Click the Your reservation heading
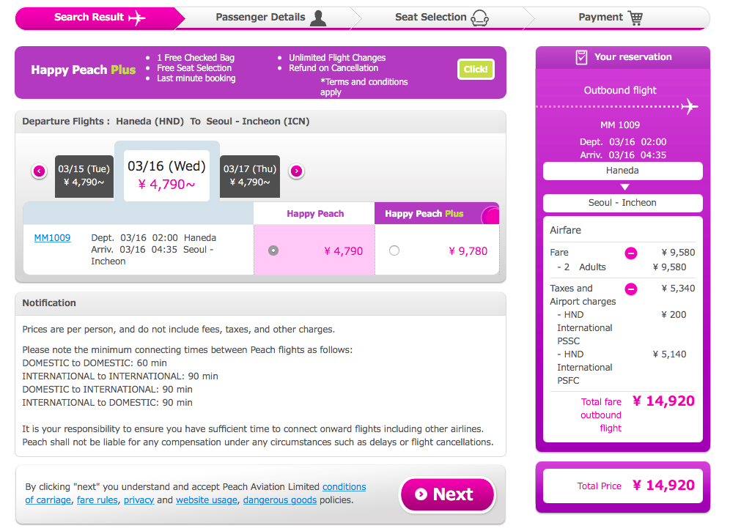The height and width of the screenshot is (531, 730). (633, 57)
